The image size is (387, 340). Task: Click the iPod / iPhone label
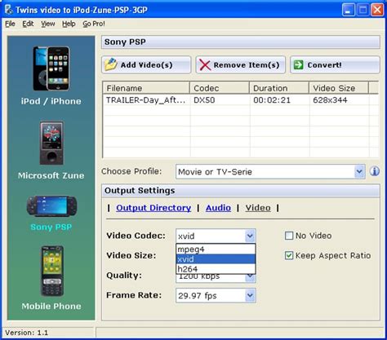[x=51, y=101]
